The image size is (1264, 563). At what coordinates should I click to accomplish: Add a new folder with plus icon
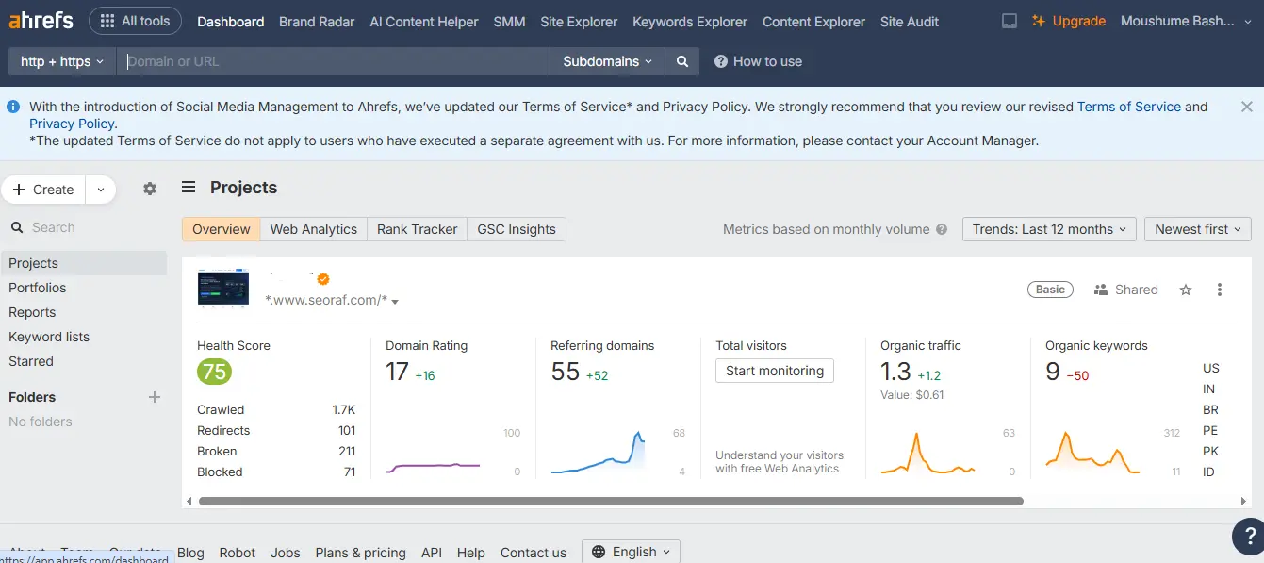[x=155, y=397]
